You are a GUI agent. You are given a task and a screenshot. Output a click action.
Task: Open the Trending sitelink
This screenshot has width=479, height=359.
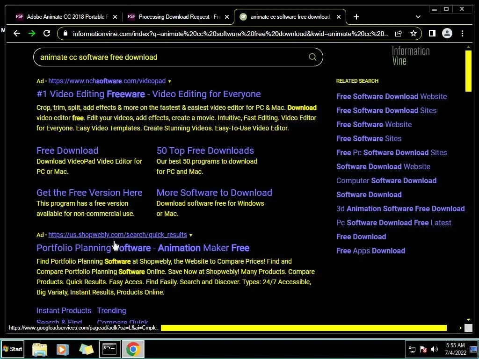(111, 310)
